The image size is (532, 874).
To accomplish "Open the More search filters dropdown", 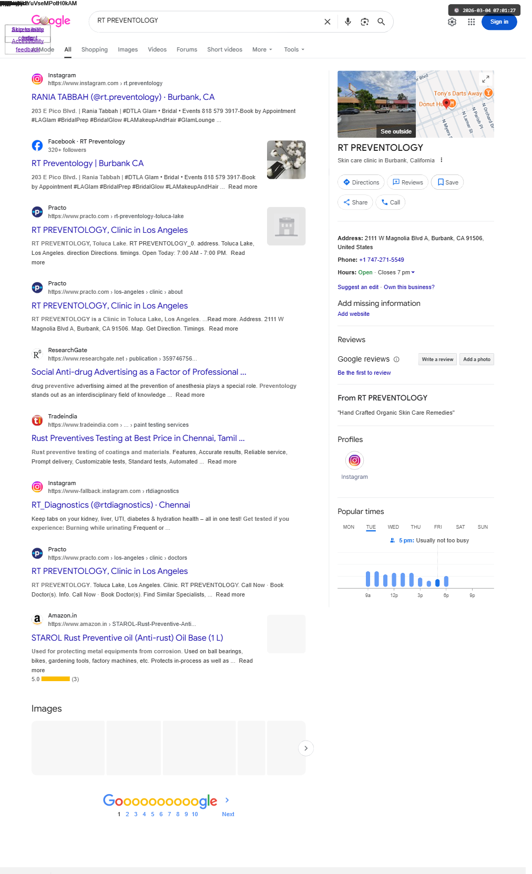I will click(262, 49).
